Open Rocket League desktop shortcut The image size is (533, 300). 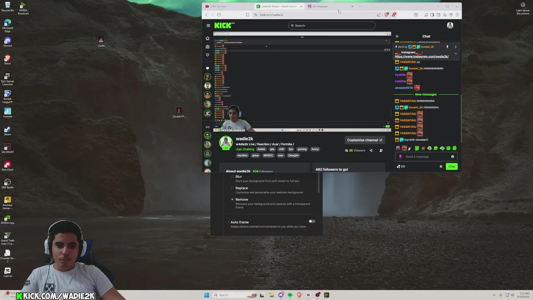pos(7,97)
